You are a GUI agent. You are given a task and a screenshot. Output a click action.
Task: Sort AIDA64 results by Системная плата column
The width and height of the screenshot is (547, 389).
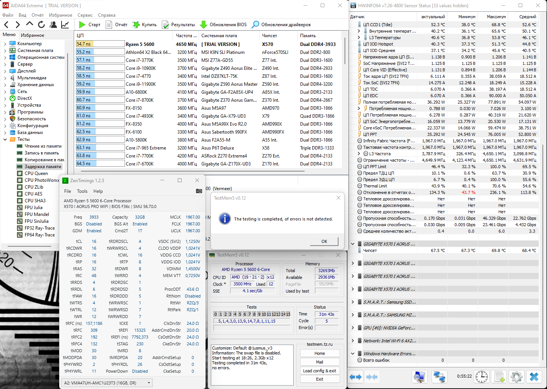(230, 36)
